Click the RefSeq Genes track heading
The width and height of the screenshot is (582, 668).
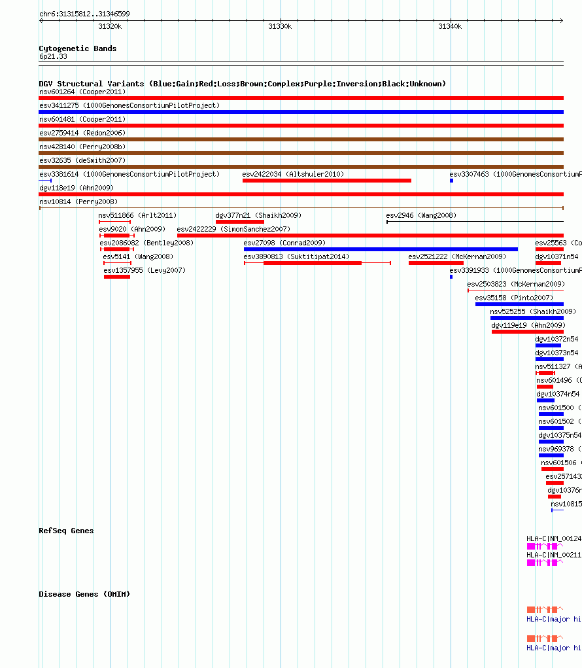(66, 531)
